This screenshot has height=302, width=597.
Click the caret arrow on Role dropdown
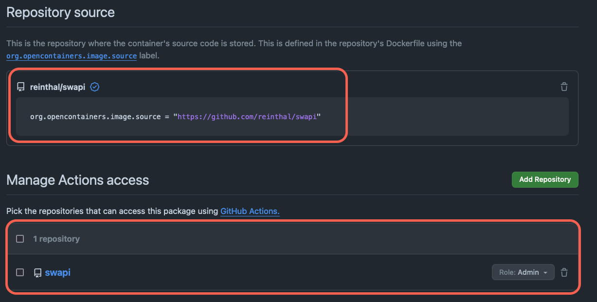point(545,273)
